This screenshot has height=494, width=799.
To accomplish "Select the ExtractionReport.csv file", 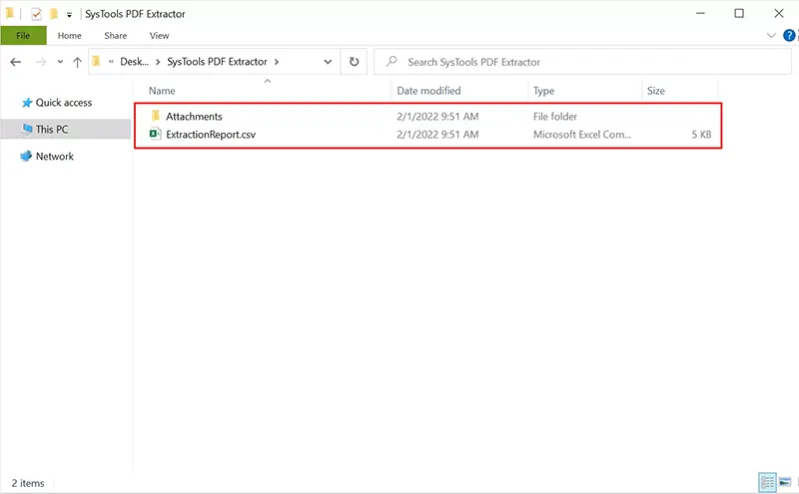I will click(x=211, y=135).
